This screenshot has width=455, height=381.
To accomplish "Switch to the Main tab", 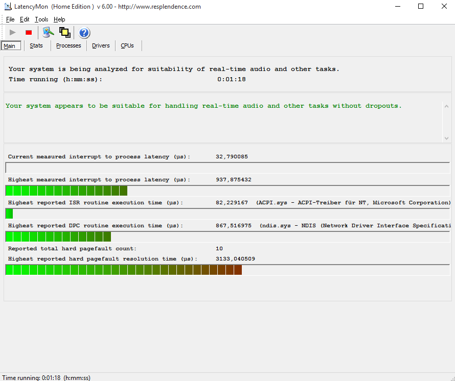I will [11, 46].
